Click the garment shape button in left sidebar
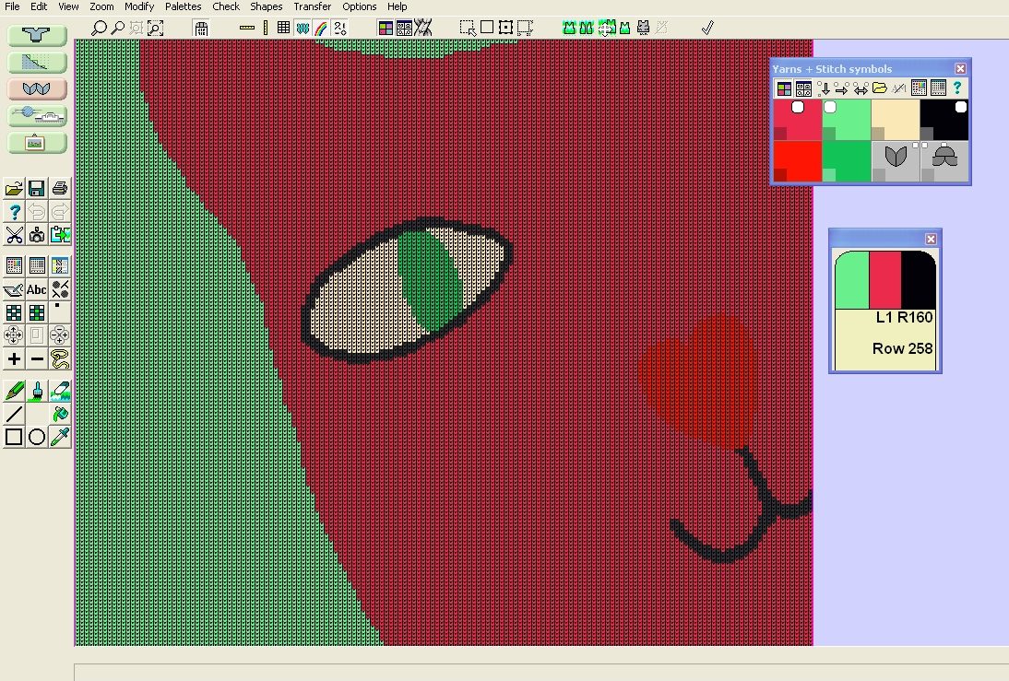The image size is (1009, 681). click(37, 35)
